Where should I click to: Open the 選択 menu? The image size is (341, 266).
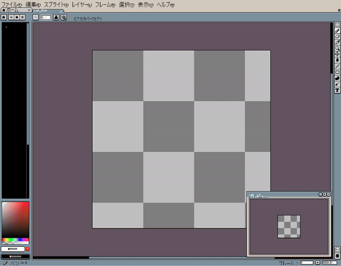click(x=126, y=5)
